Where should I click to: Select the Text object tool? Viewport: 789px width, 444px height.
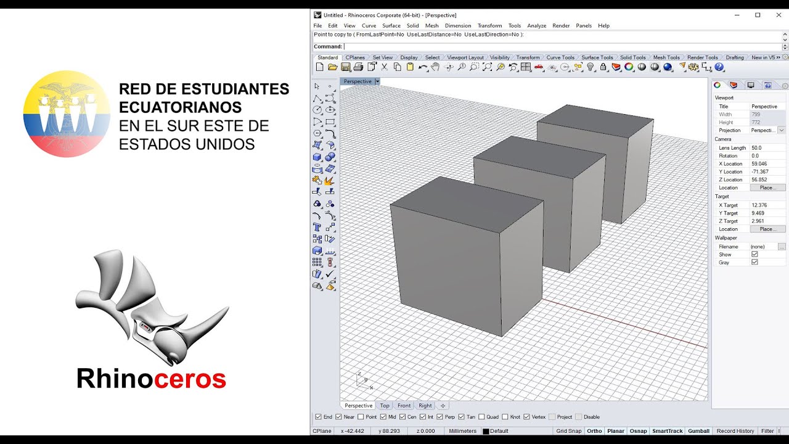tap(317, 227)
